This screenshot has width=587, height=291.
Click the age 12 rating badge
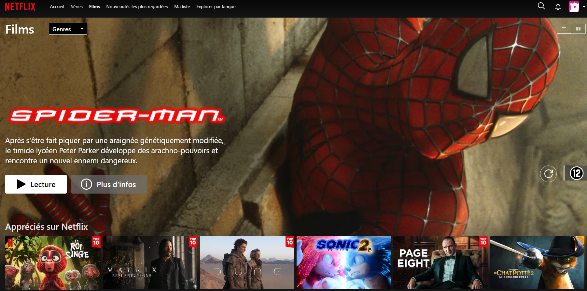click(576, 173)
